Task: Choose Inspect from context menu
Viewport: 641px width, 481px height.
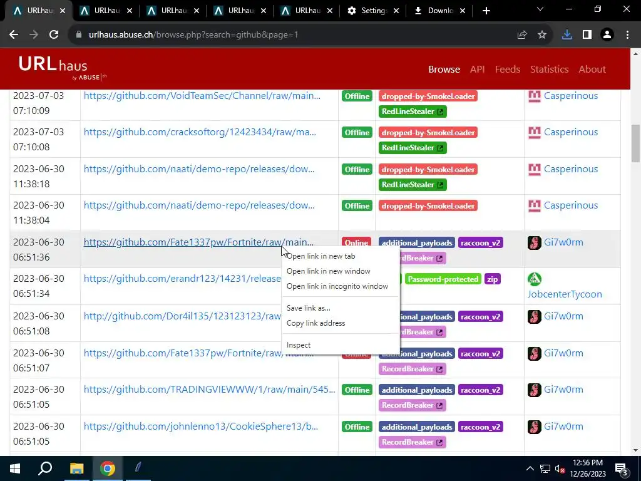Action: 341,345
